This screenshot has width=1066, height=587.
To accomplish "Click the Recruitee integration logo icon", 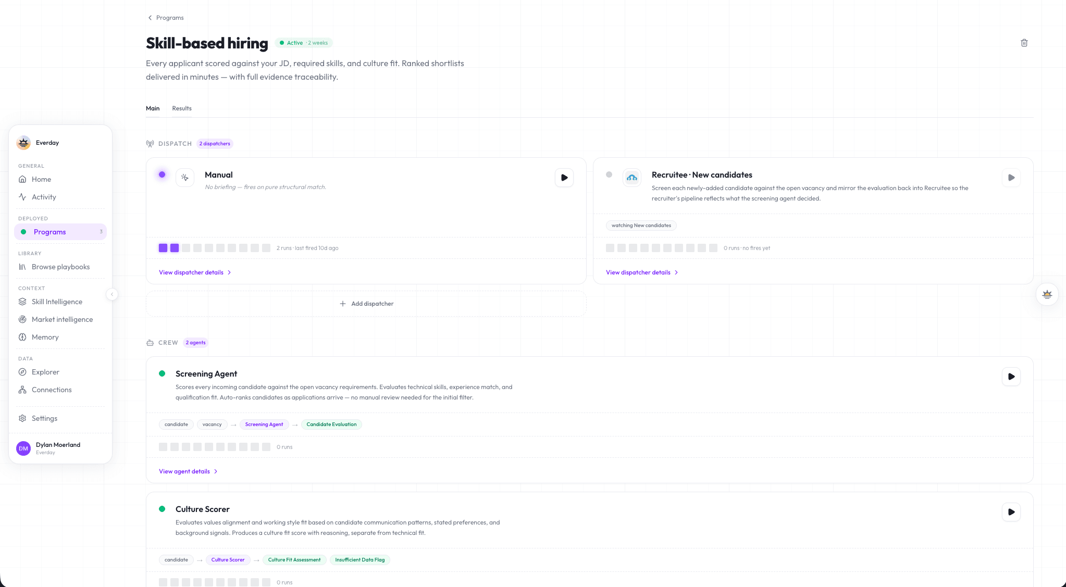I will click(x=632, y=178).
